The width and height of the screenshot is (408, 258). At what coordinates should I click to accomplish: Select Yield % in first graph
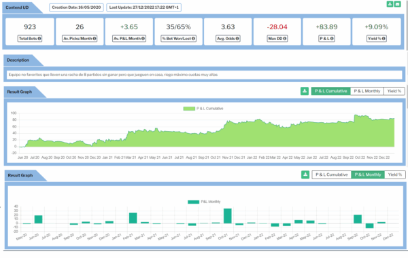[x=394, y=91]
